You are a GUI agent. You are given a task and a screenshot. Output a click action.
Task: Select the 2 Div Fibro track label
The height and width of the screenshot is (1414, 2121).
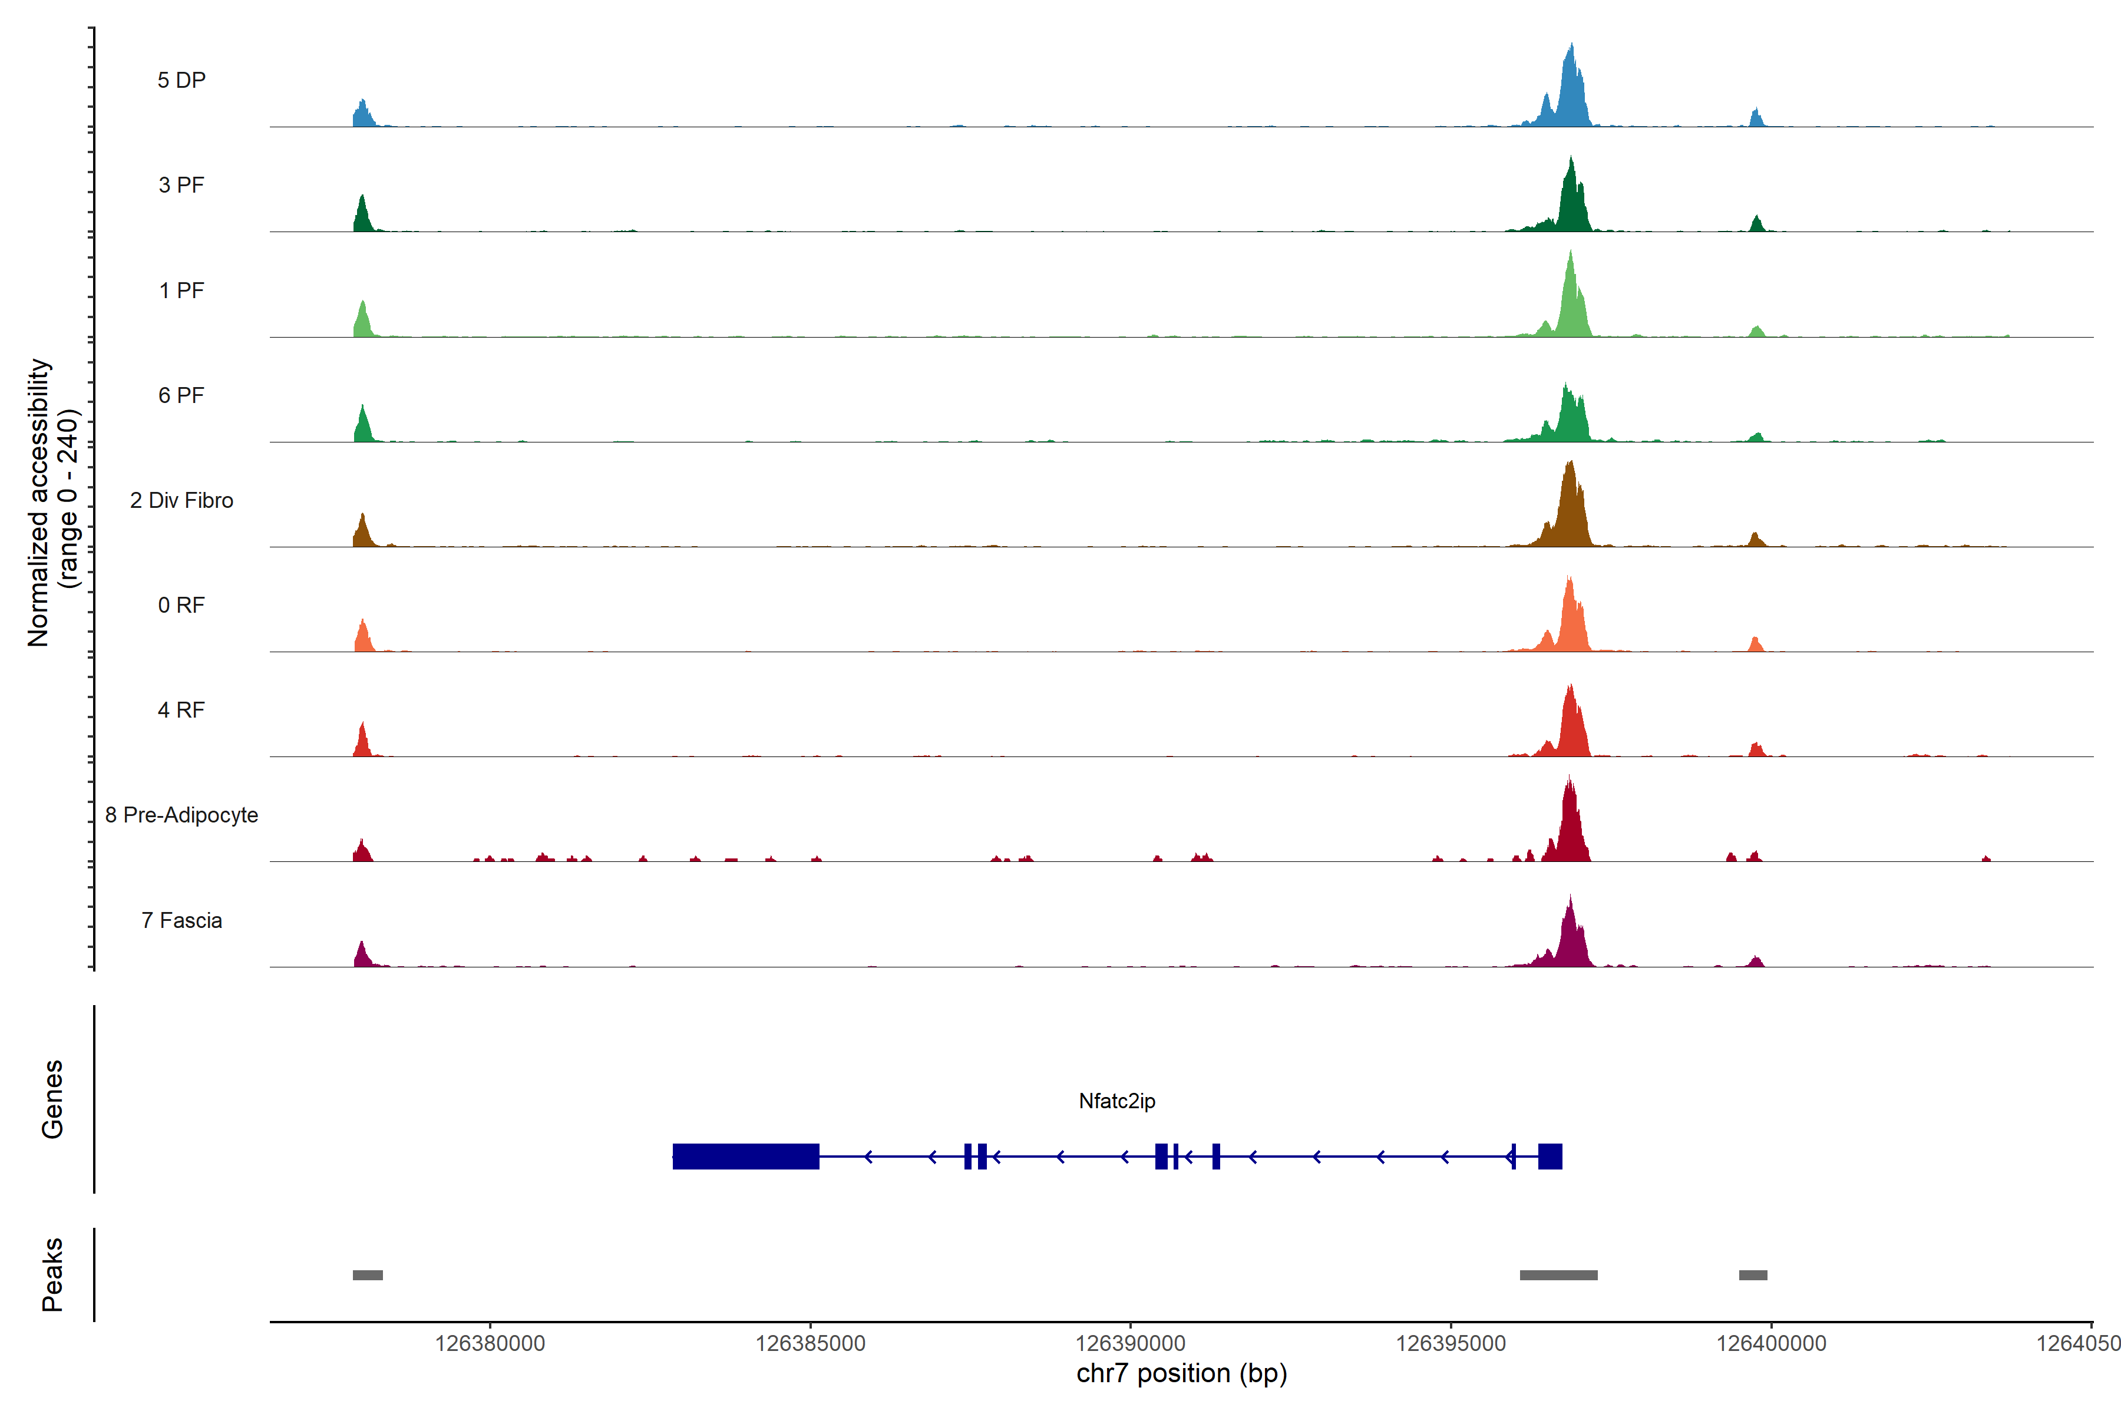(x=181, y=500)
